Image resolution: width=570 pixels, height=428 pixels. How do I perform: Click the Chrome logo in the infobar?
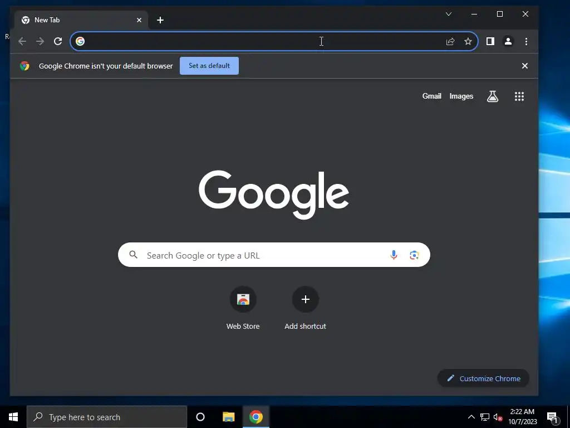pyautogui.click(x=24, y=66)
